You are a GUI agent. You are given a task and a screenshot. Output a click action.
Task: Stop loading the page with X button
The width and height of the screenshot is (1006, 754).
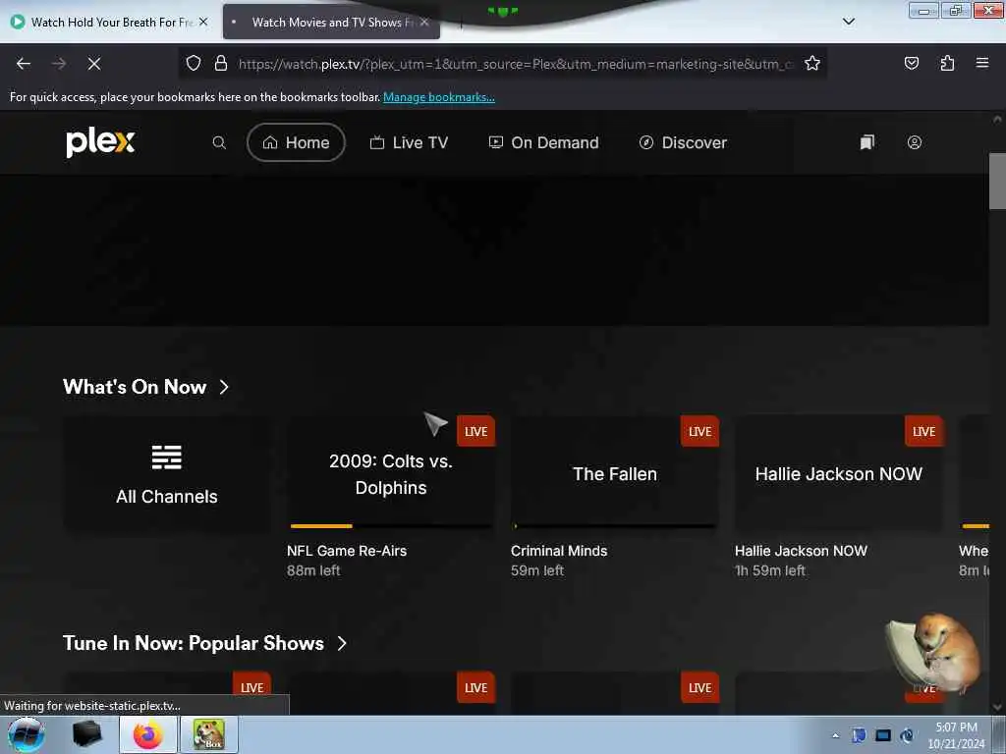[94, 64]
